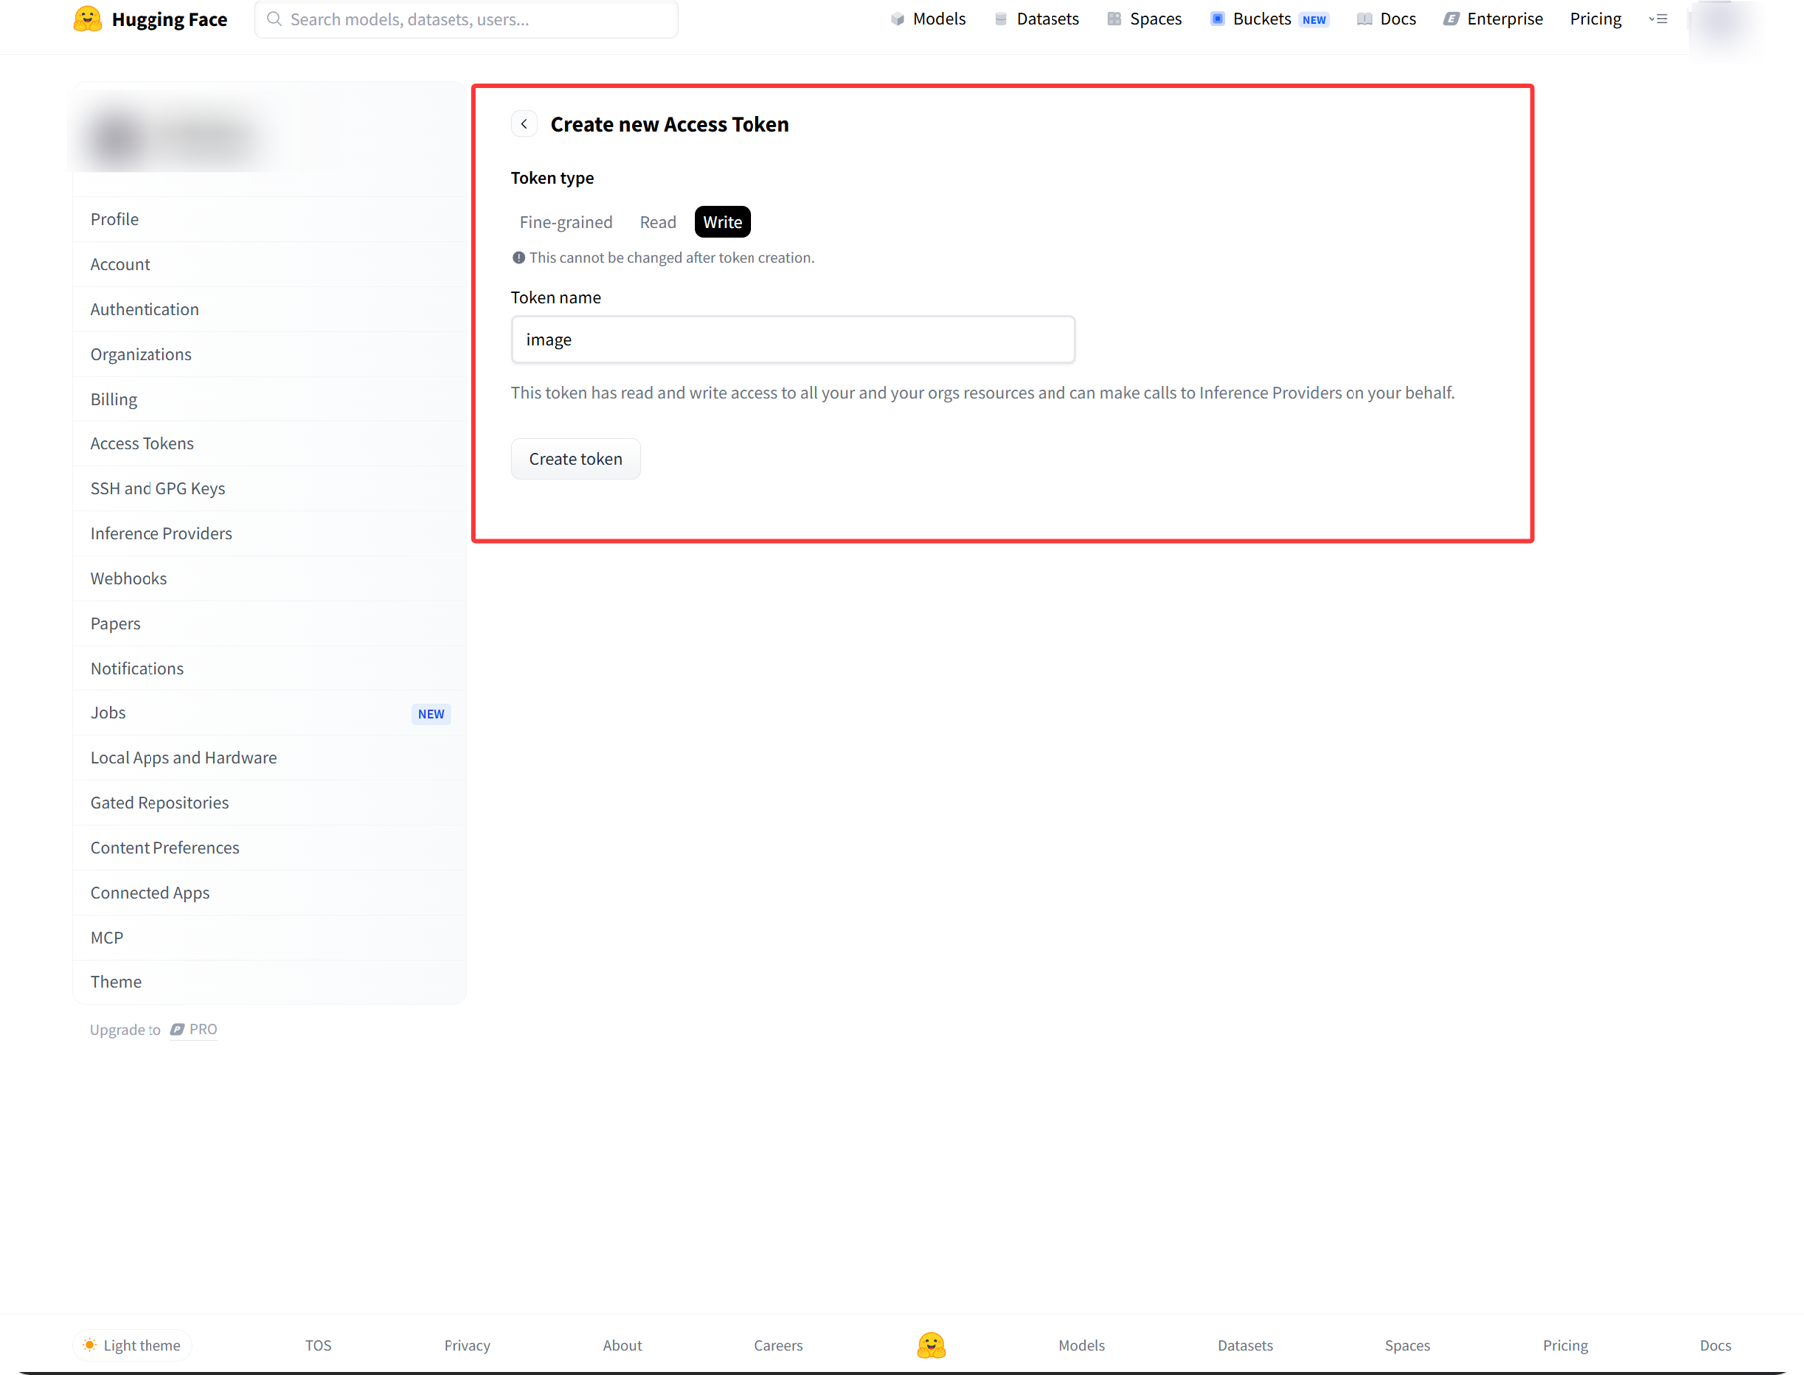
Task: Click the Hugging Face logo emoji
Action: coord(88,19)
